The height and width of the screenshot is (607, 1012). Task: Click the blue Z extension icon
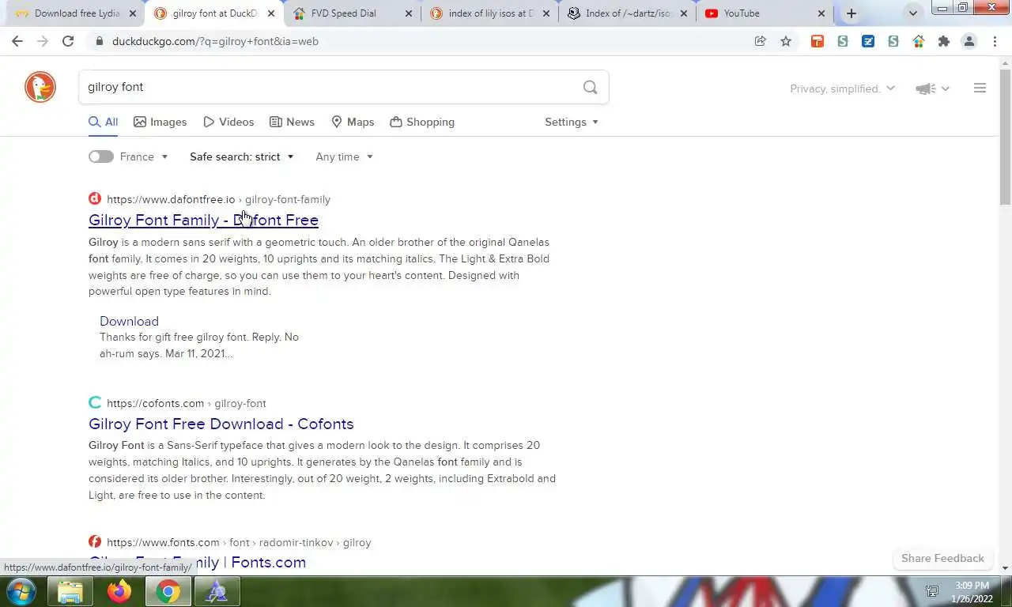(868, 41)
